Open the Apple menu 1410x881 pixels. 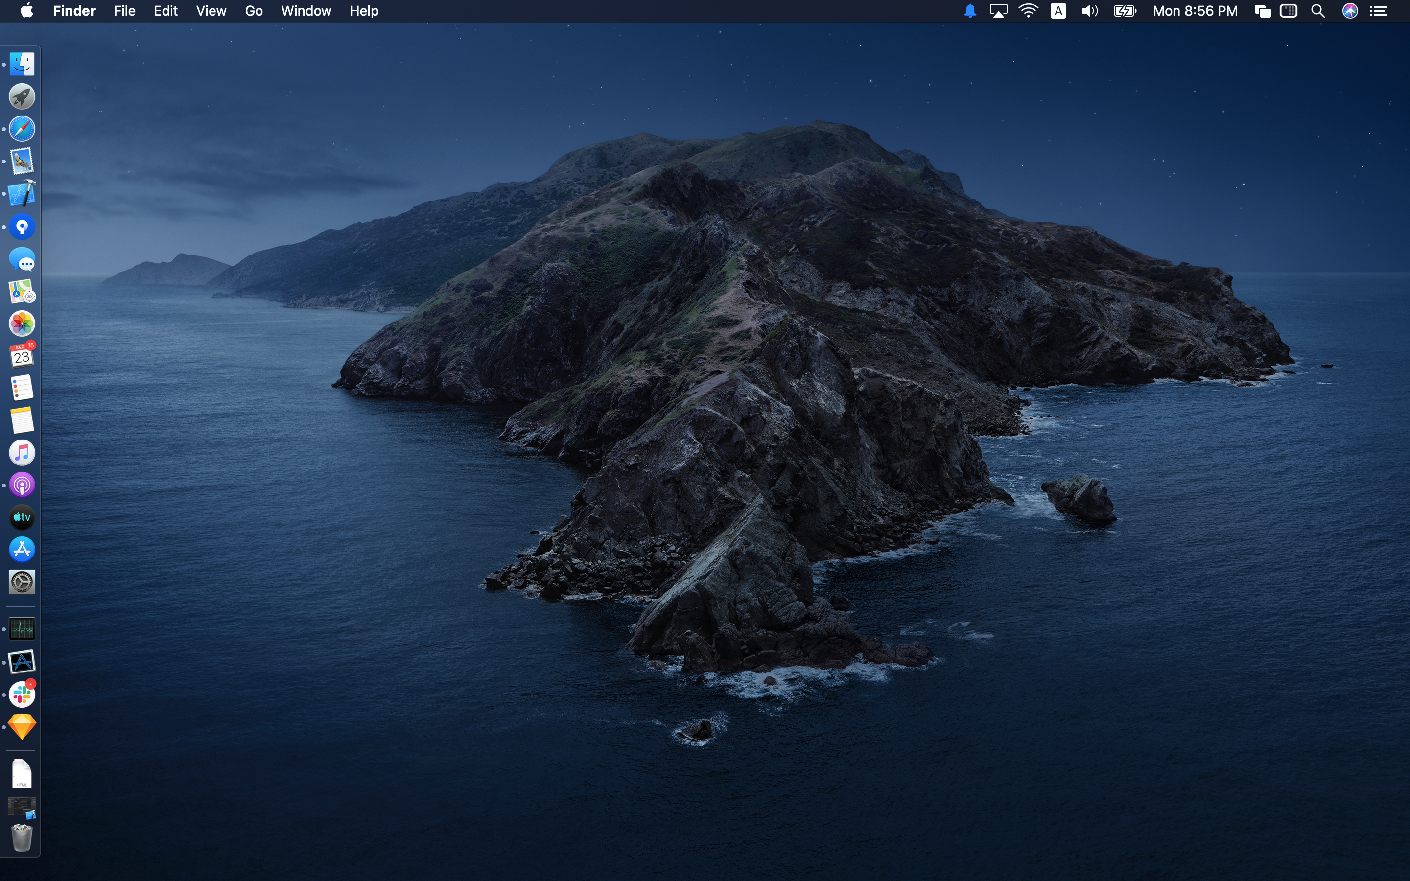[27, 11]
